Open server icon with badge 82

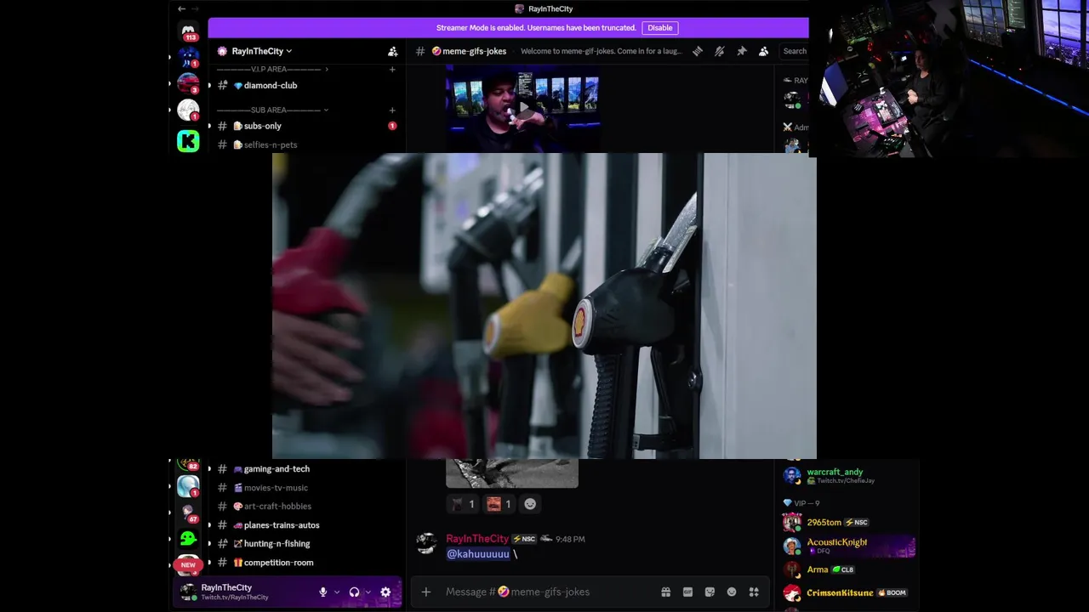click(188, 464)
